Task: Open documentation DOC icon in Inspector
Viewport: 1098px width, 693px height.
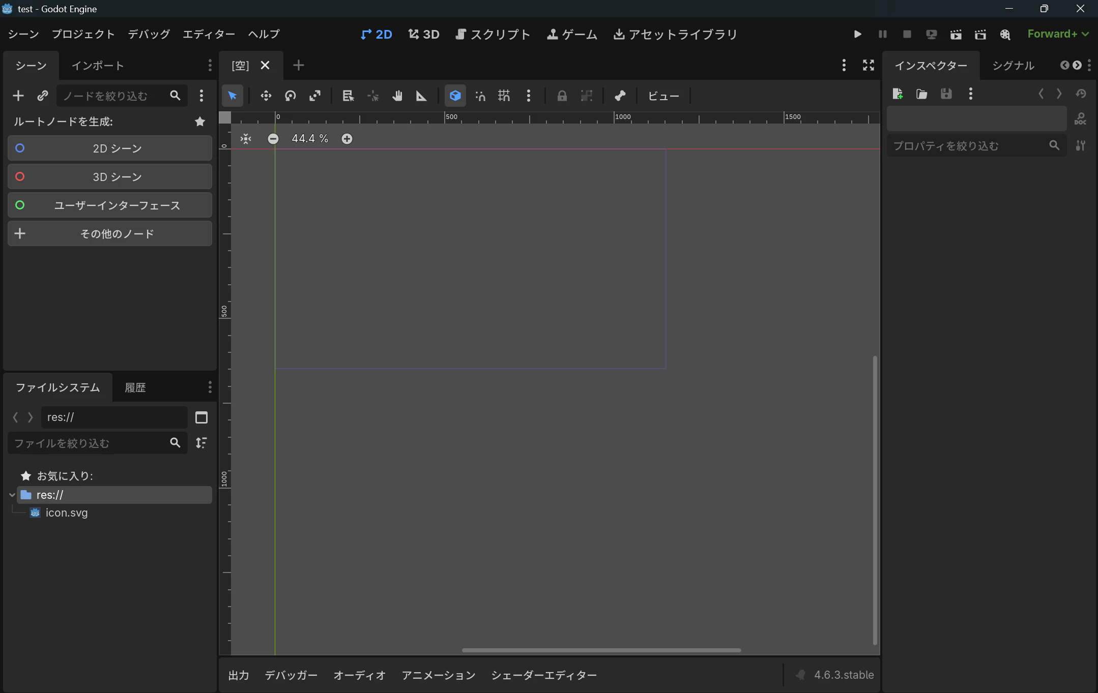Action: pyautogui.click(x=1080, y=119)
